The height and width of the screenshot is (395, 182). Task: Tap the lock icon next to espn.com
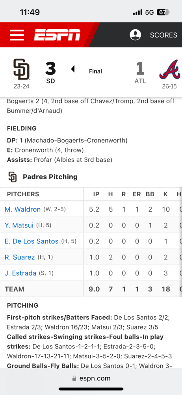74,378
